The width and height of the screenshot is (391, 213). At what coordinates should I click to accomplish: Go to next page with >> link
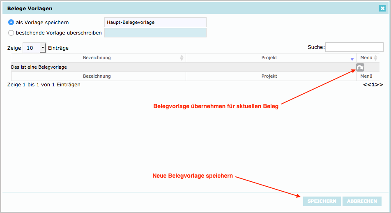380,85
